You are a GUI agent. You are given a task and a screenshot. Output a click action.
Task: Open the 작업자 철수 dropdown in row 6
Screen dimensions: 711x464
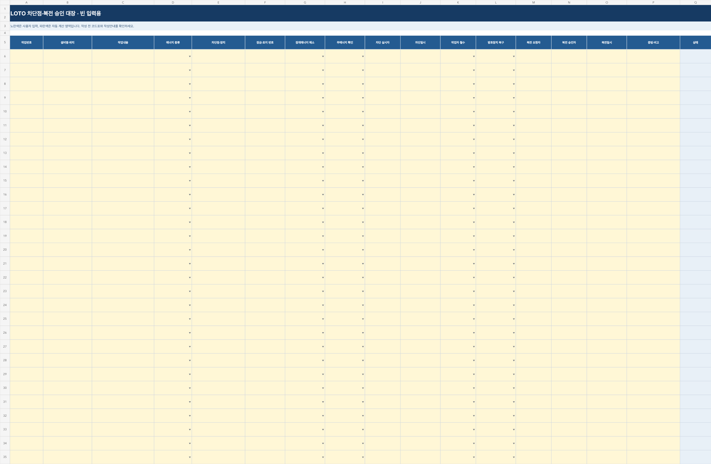click(x=474, y=57)
